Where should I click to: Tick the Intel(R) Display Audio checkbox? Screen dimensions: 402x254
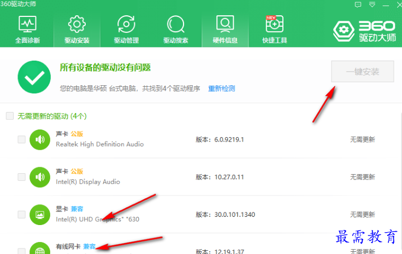point(21,177)
